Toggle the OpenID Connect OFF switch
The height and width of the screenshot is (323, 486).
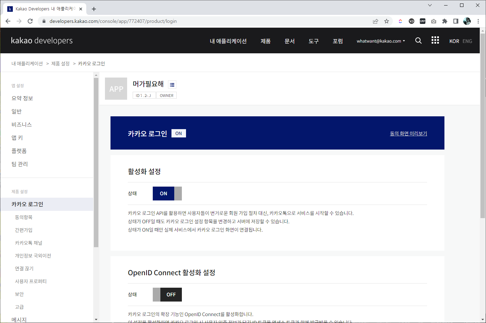[x=167, y=295]
